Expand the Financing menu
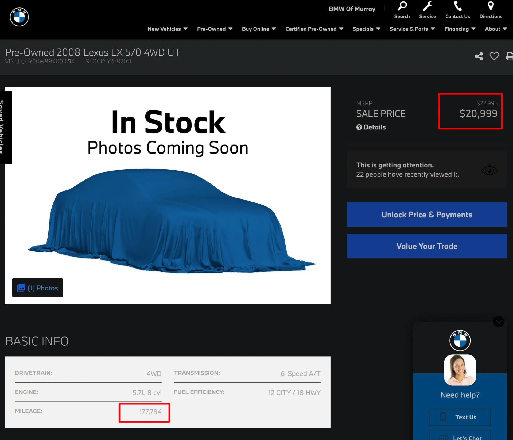 (460, 29)
